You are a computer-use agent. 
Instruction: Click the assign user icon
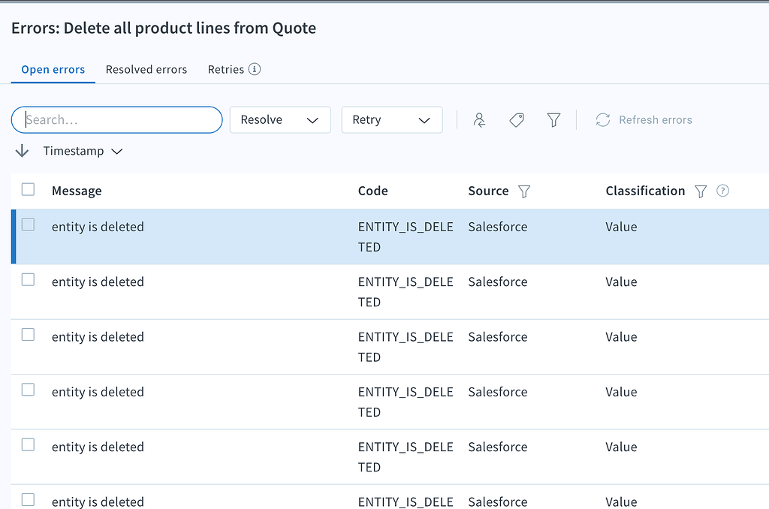pos(479,119)
